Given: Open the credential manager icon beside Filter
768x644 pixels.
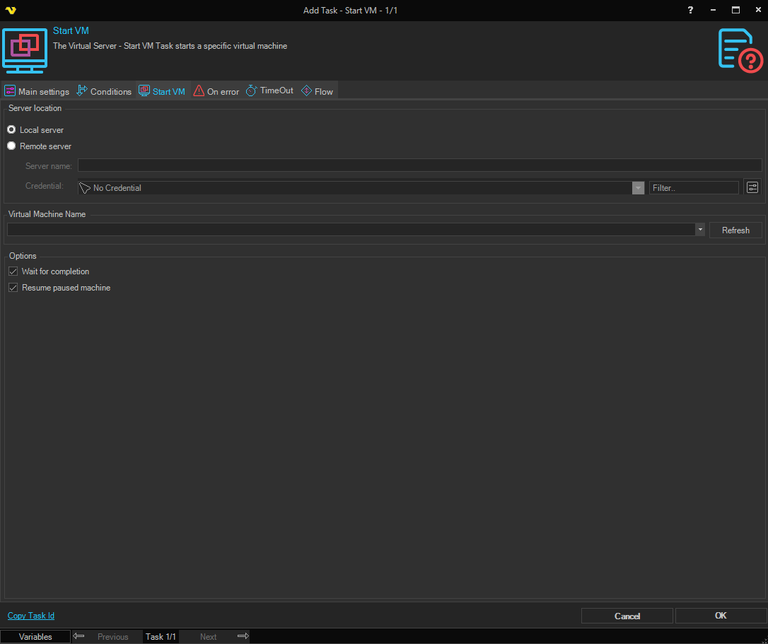Looking at the screenshot, I should [x=752, y=187].
